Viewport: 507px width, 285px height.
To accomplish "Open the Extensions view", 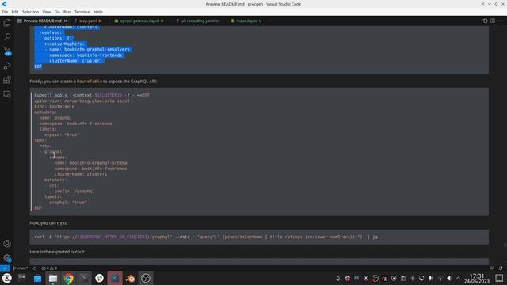I will 7,80.
